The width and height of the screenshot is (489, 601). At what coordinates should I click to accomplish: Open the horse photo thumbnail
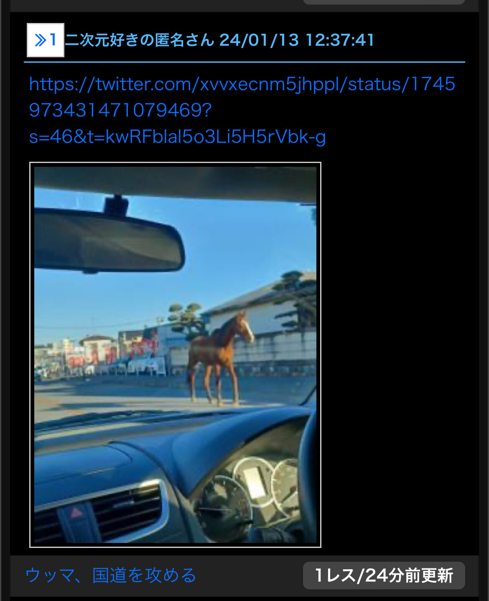175,355
